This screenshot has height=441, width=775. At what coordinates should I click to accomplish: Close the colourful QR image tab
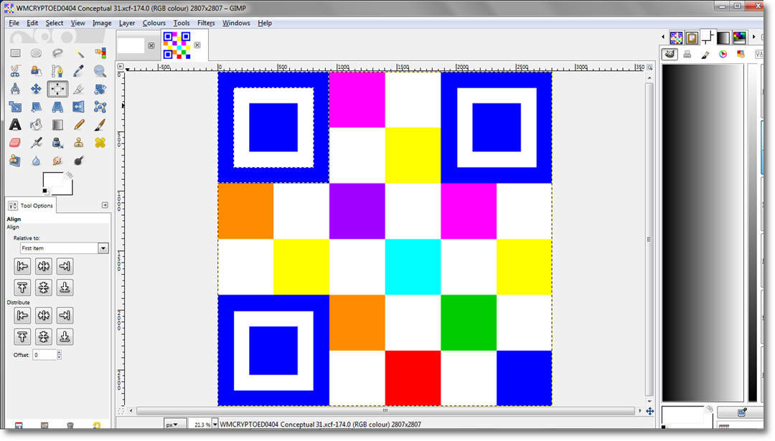coord(197,45)
